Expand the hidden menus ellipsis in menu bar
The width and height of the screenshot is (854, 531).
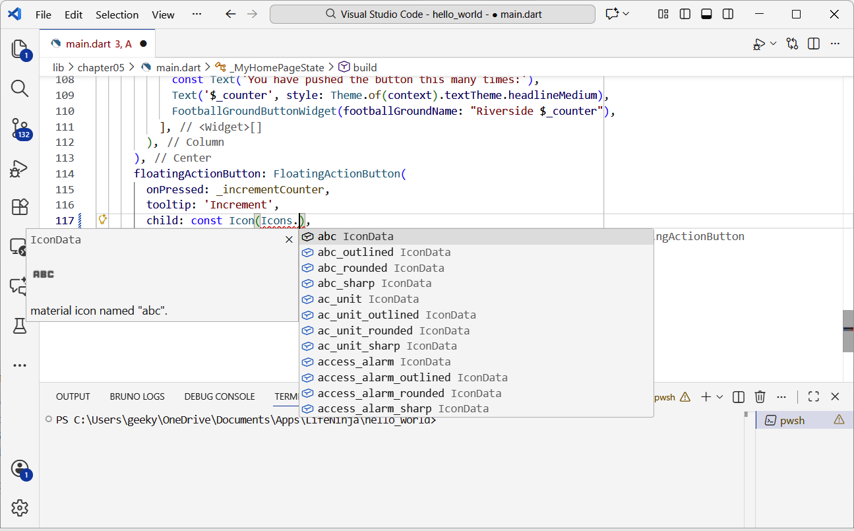coord(197,14)
